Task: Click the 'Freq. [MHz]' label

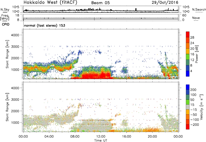Action: pos(5,17)
